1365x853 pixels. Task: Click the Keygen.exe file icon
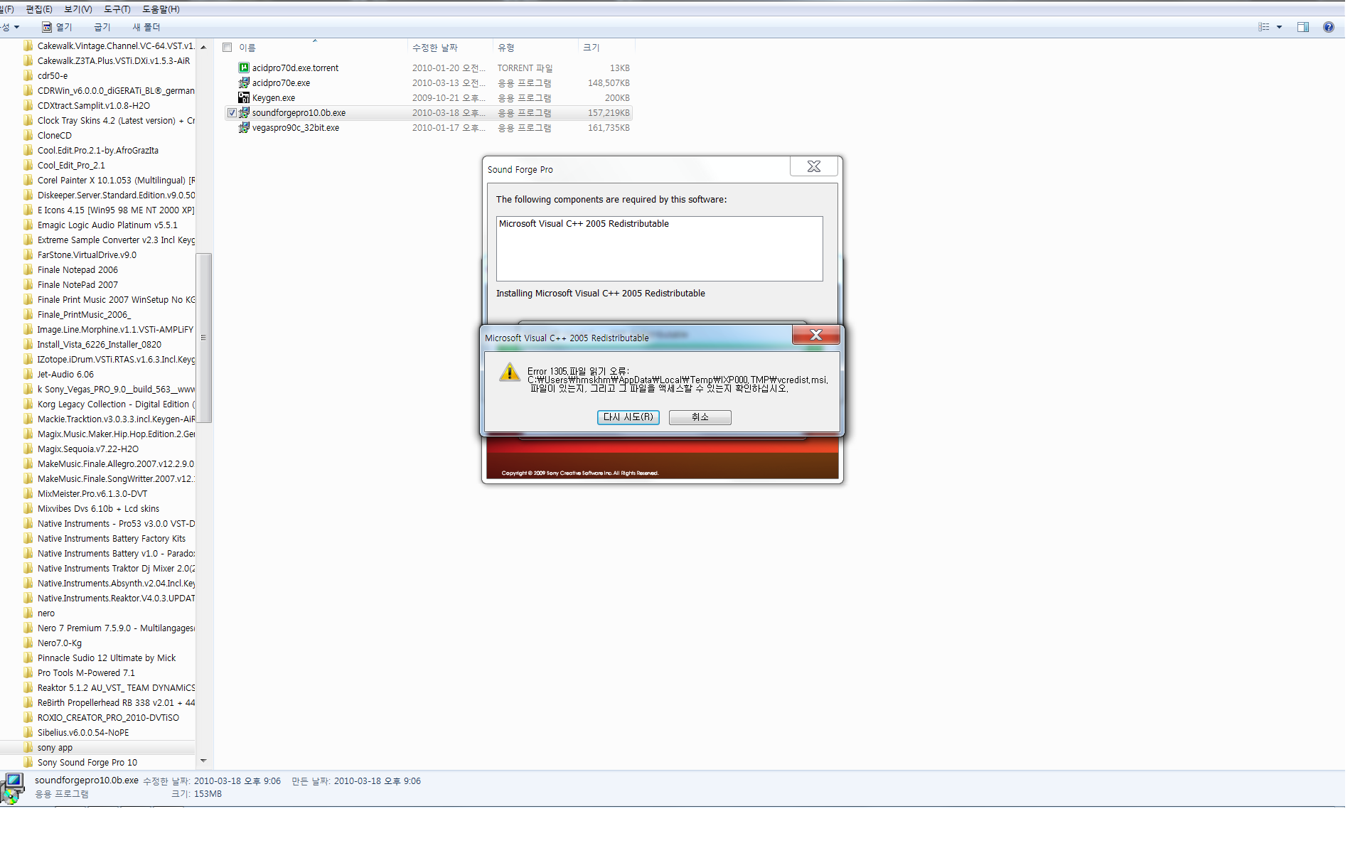pos(244,98)
